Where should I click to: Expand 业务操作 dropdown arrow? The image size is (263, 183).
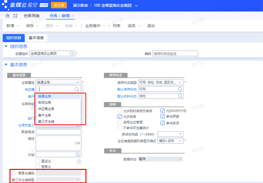click(104, 26)
